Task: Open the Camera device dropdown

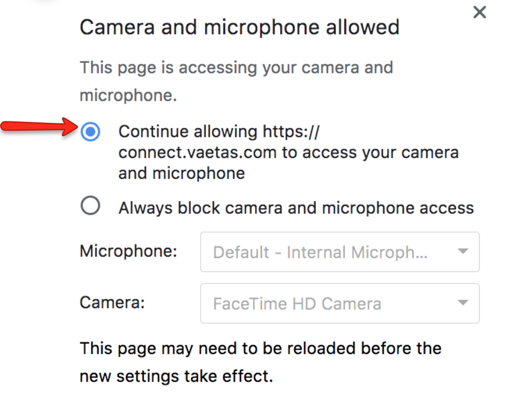Action: click(x=340, y=303)
